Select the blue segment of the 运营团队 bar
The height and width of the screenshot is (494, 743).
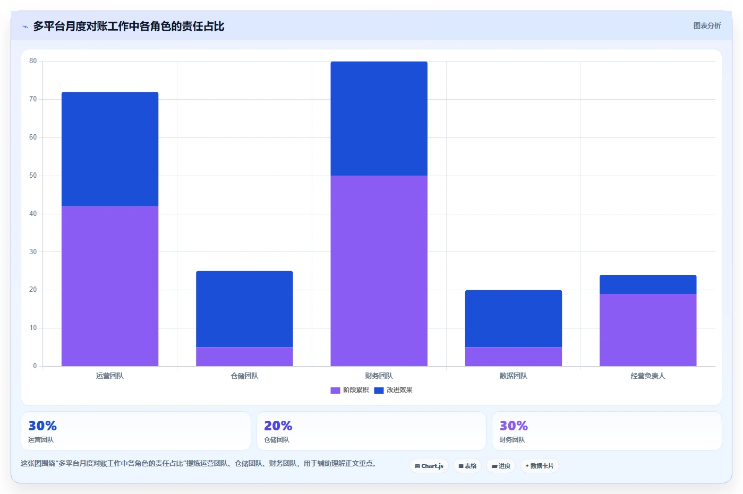(x=110, y=149)
